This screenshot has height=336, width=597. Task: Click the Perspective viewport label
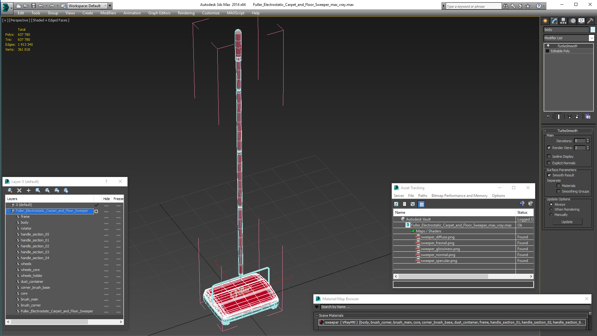[20, 20]
